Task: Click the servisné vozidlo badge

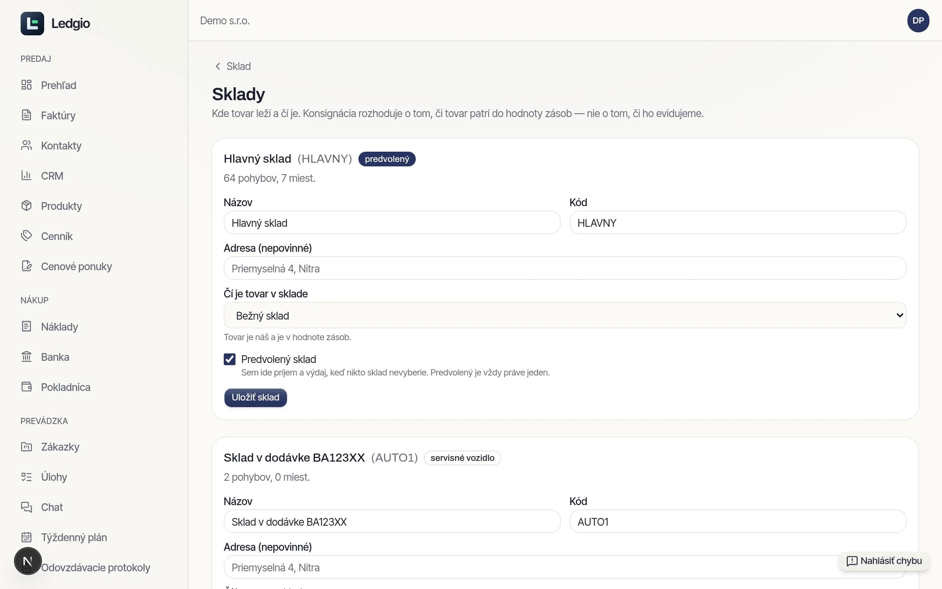Action: (x=462, y=458)
